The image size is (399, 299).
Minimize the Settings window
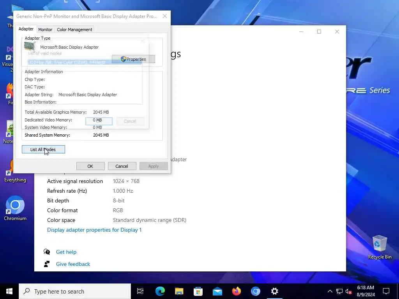coord(301,32)
